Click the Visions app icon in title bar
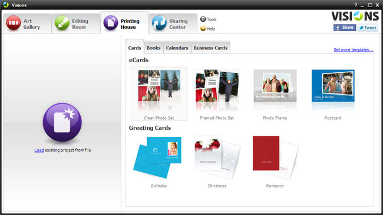 pos(6,5)
